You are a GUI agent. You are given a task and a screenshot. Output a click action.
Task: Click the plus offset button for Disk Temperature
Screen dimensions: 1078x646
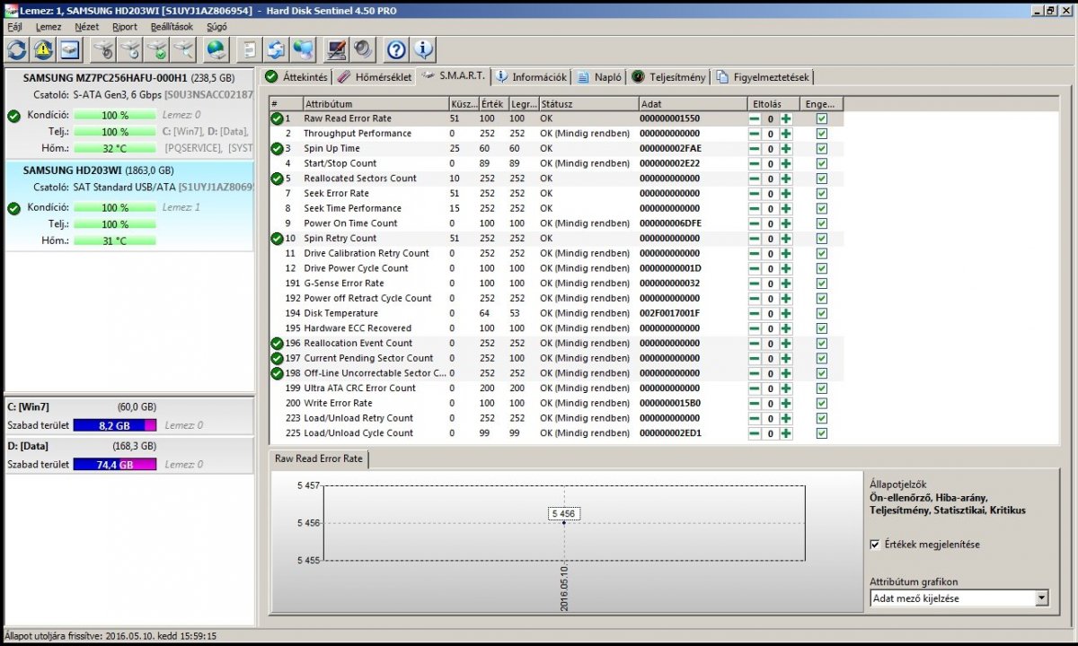[x=786, y=313]
